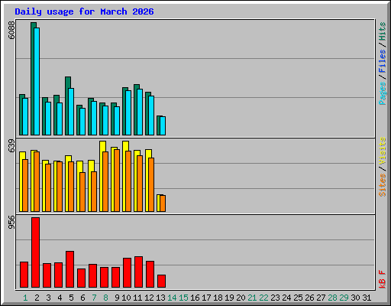This screenshot has height=306, width=391.
Task: Click the green hits bar for day 5
Action: 66,106
